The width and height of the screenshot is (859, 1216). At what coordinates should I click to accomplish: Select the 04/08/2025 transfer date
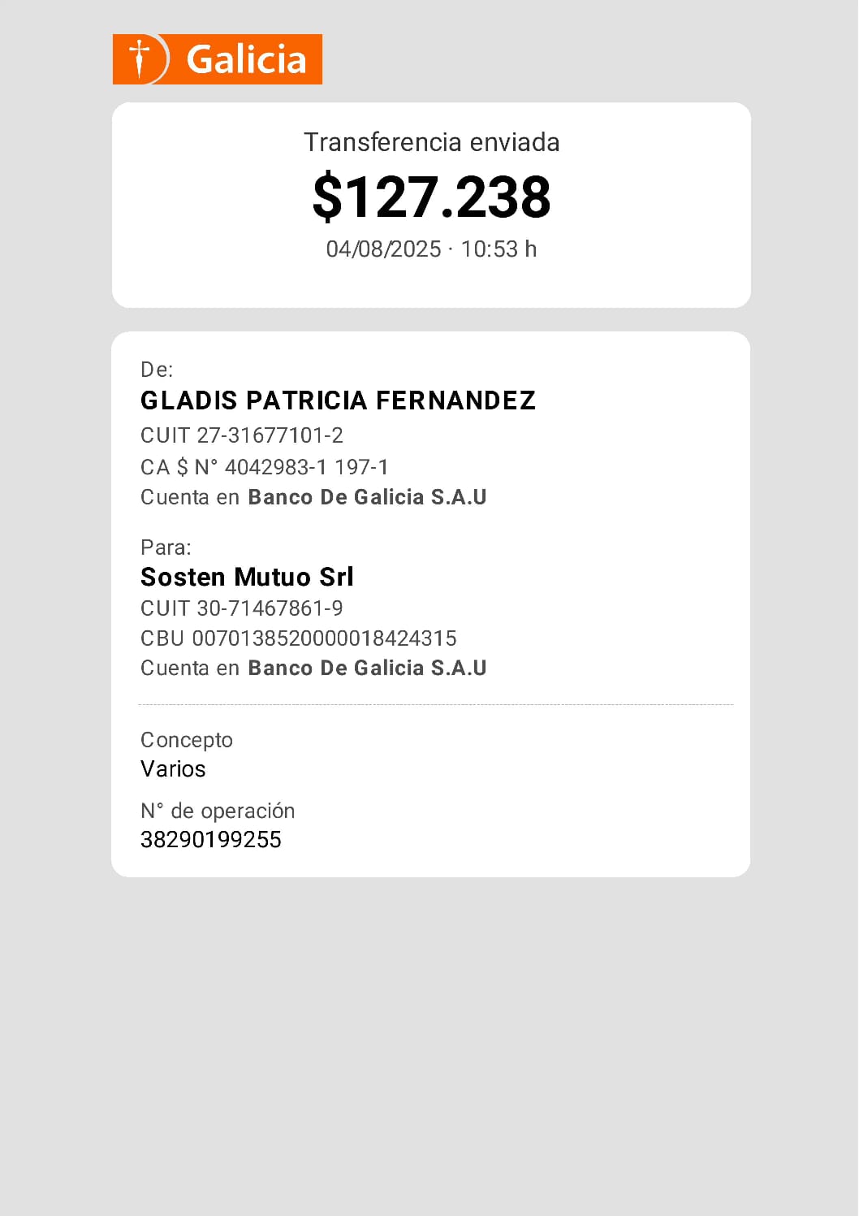click(383, 249)
